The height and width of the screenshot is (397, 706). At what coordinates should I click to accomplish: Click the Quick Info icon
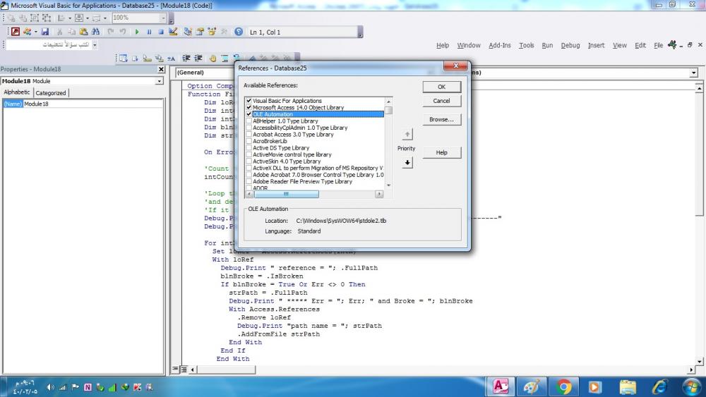click(148, 58)
